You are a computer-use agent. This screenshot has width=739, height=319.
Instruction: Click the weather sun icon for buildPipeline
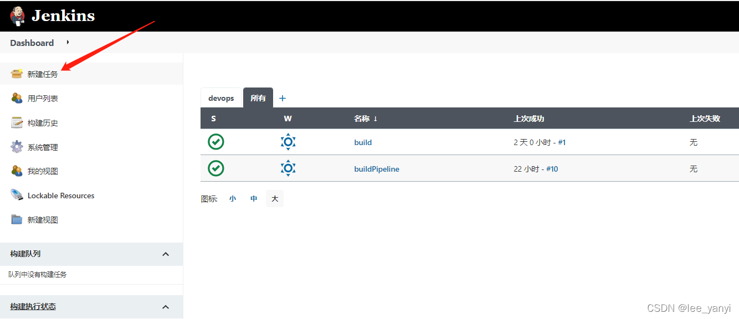click(x=288, y=168)
